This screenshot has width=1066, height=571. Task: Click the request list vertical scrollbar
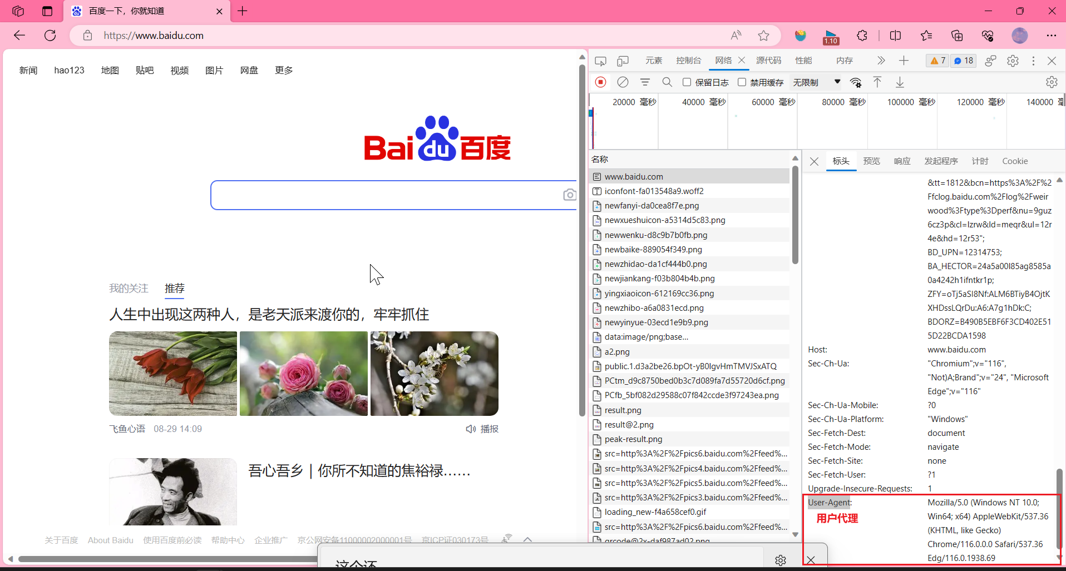tap(795, 215)
